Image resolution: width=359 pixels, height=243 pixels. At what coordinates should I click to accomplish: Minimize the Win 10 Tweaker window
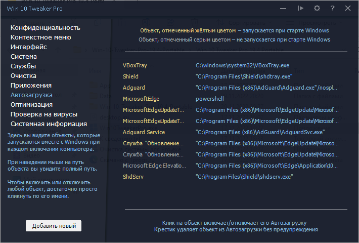pyautogui.click(x=283, y=9)
